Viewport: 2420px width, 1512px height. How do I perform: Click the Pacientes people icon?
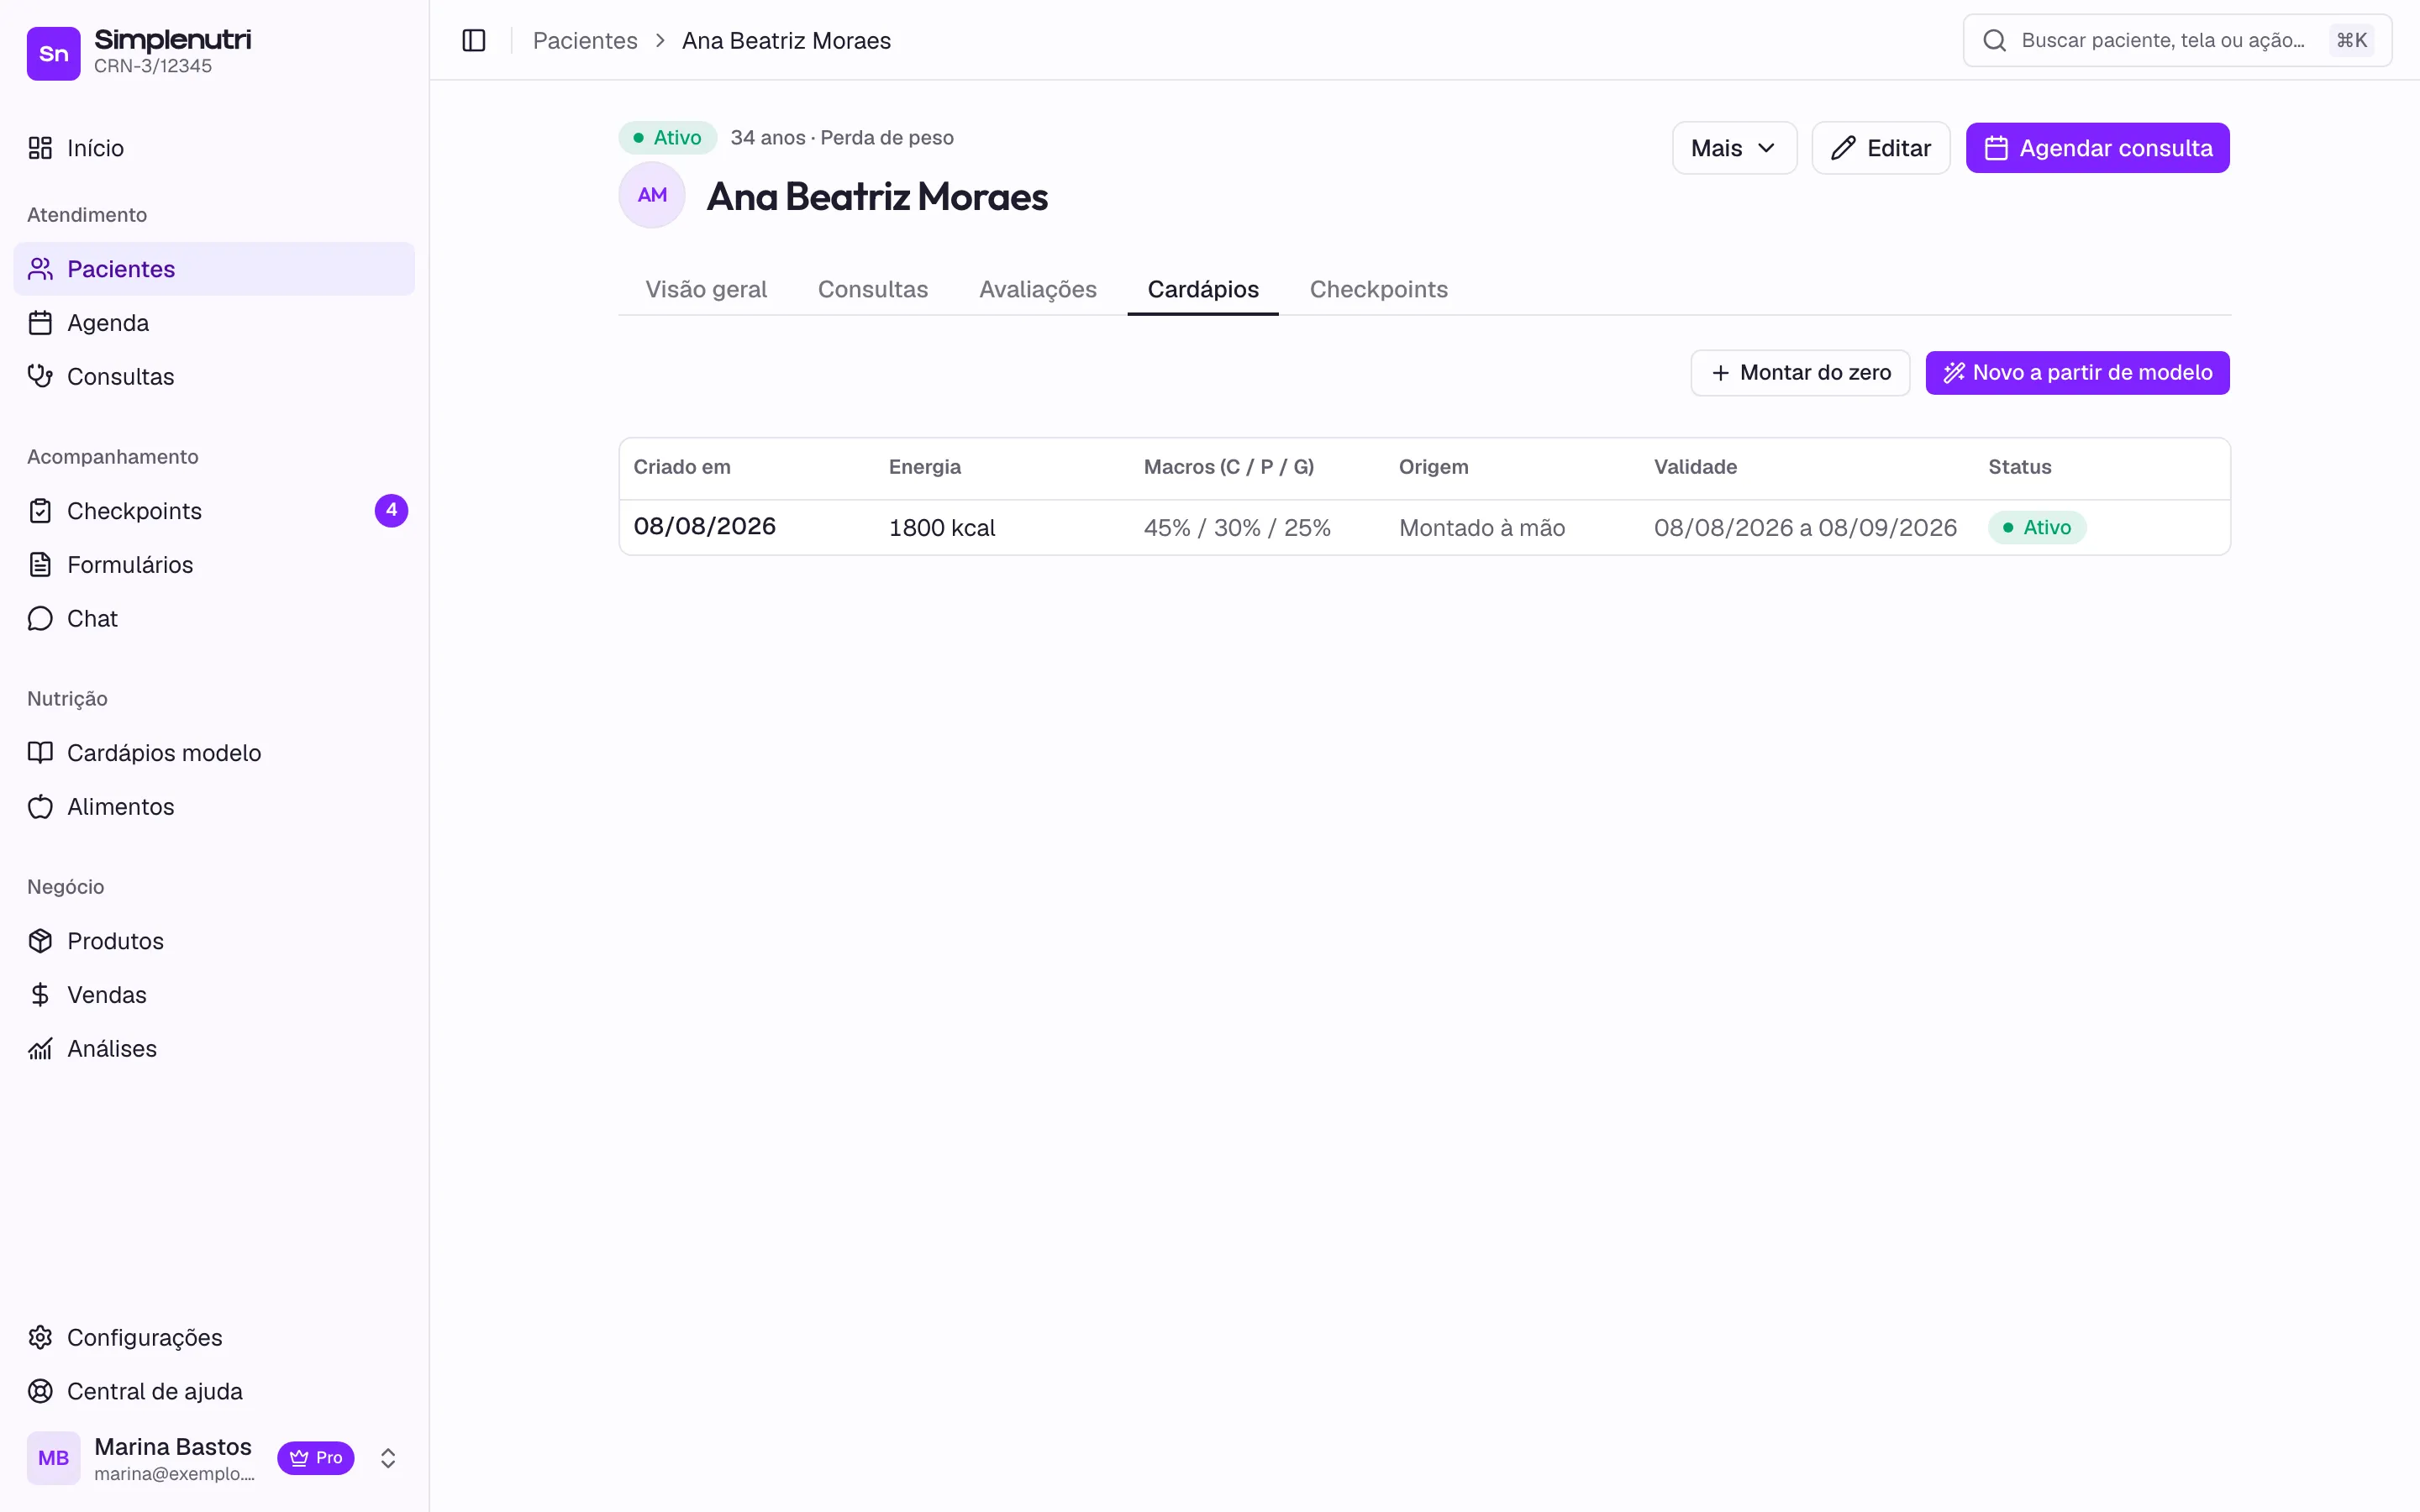tap(40, 269)
